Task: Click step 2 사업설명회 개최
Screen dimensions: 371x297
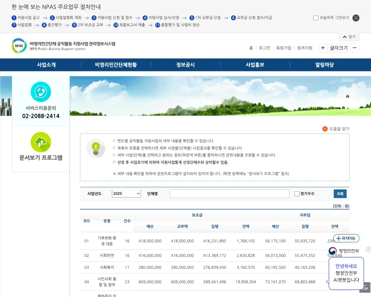Action: [x=66, y=18]
